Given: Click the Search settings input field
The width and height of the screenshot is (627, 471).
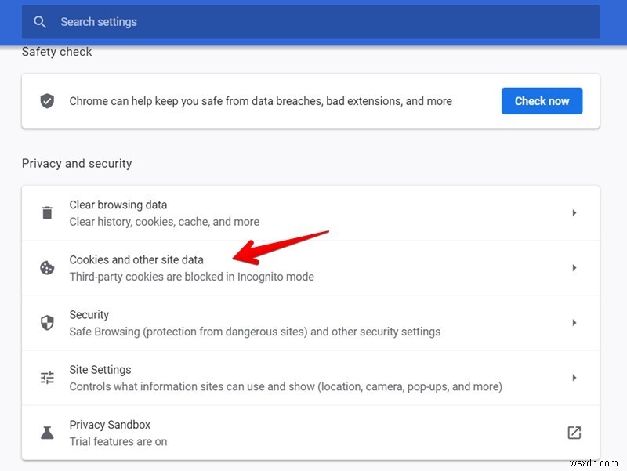Looking at the screenshot, I should click(235, 22).
